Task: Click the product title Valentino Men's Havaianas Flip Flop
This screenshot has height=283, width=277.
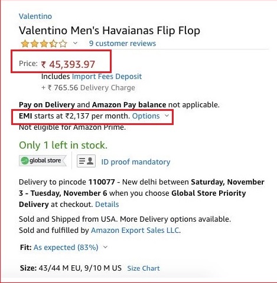Action: [109, 31]
